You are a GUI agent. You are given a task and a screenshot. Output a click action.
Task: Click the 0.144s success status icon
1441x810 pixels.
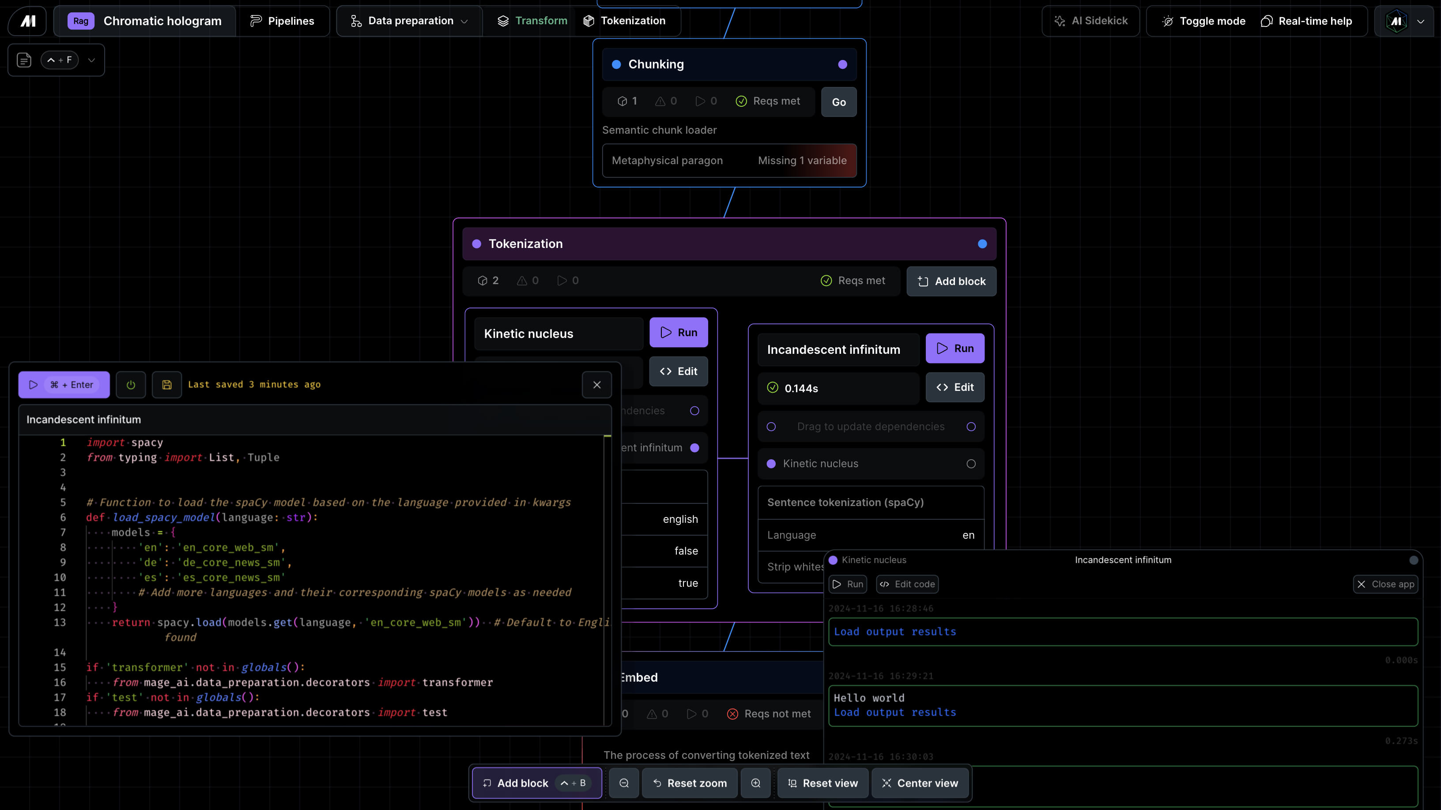[773, 387]
